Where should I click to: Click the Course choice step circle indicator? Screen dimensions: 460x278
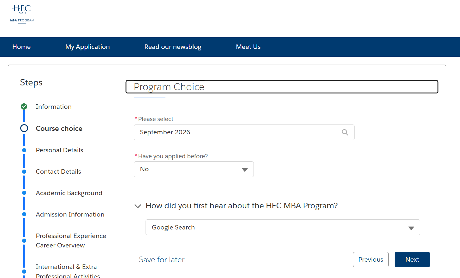pyautogui.click(x=24, y=128)
